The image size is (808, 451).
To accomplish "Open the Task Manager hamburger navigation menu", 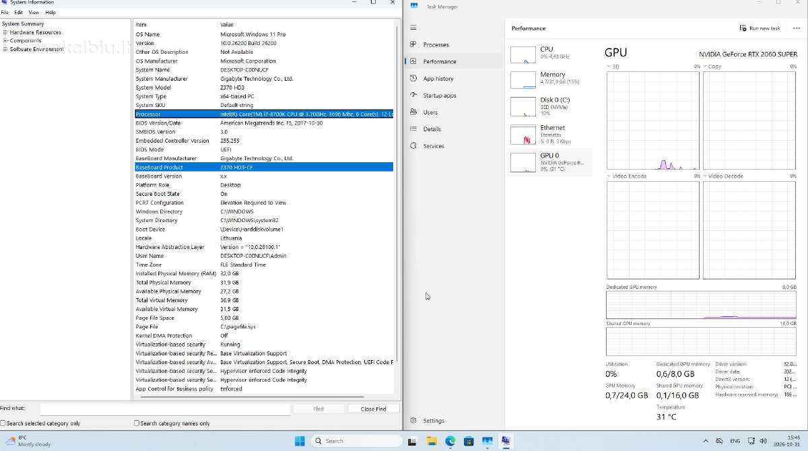I will 413,28.
